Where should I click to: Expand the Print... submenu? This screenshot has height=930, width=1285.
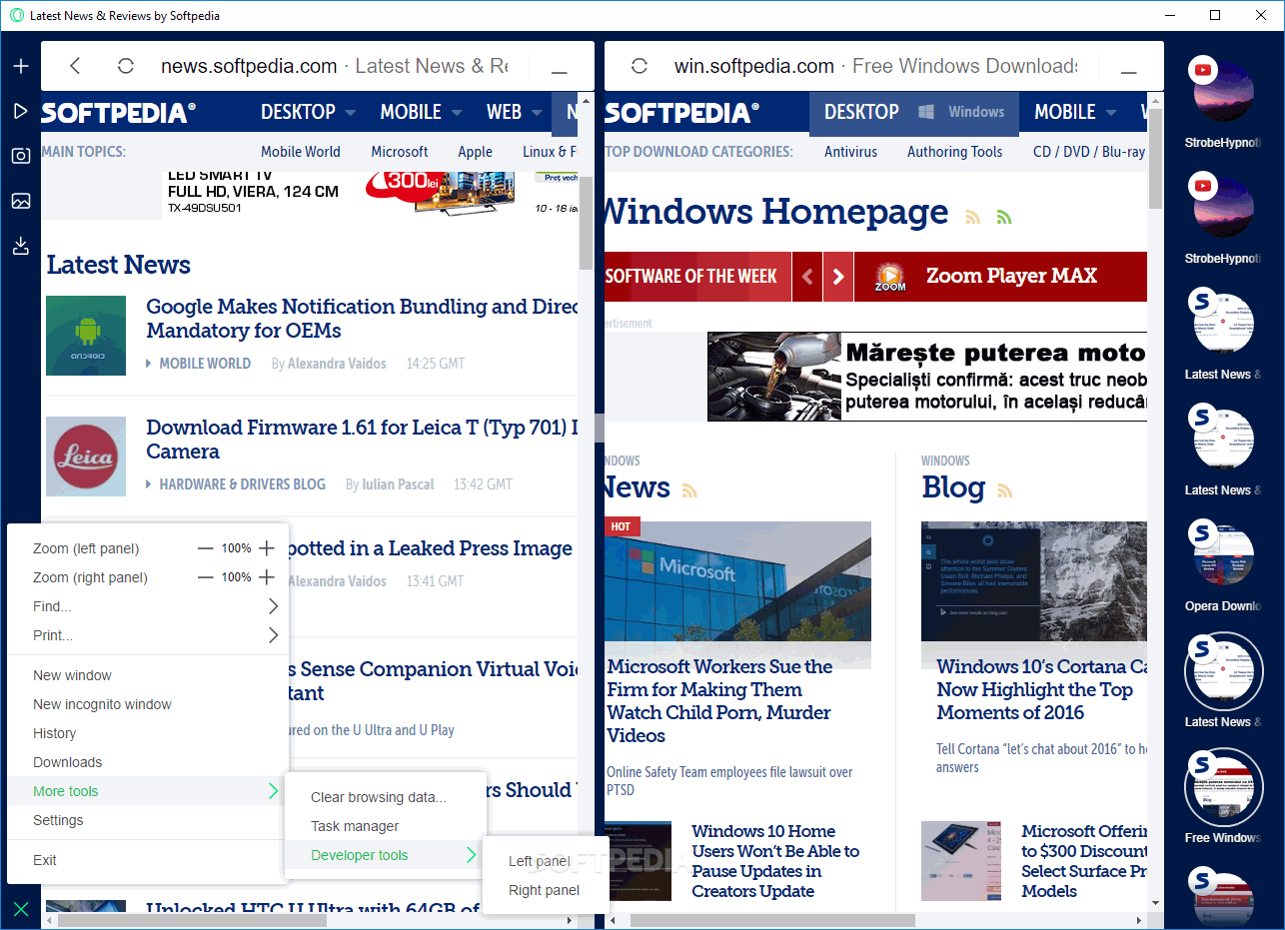pos(148,635)
